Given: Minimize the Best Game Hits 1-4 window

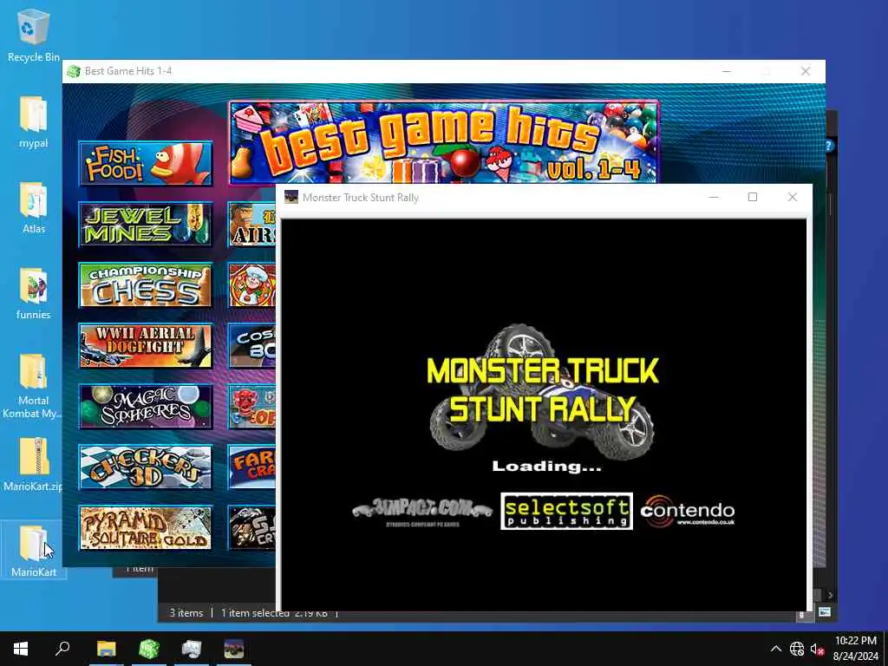Looking at the screenshot, I should (x=727, y=71).
